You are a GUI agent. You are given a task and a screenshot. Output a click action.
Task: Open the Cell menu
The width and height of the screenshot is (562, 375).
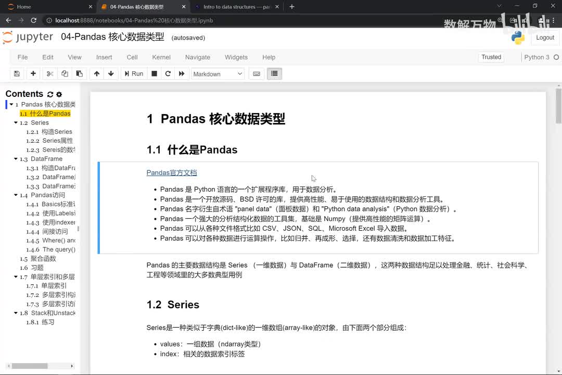pyautogui.click(x=132, y=57)
